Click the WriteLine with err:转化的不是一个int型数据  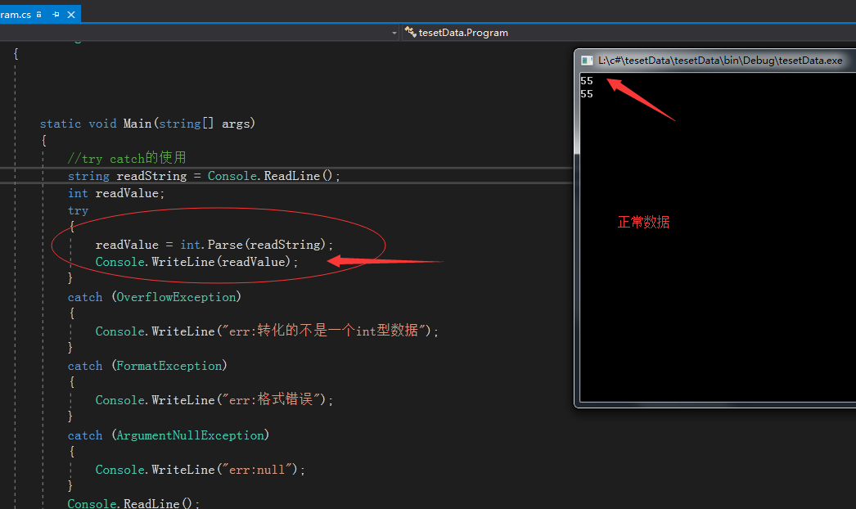tap(267, 331)
